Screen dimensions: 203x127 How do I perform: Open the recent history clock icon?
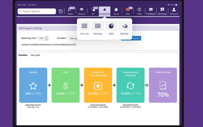[61, 11]
